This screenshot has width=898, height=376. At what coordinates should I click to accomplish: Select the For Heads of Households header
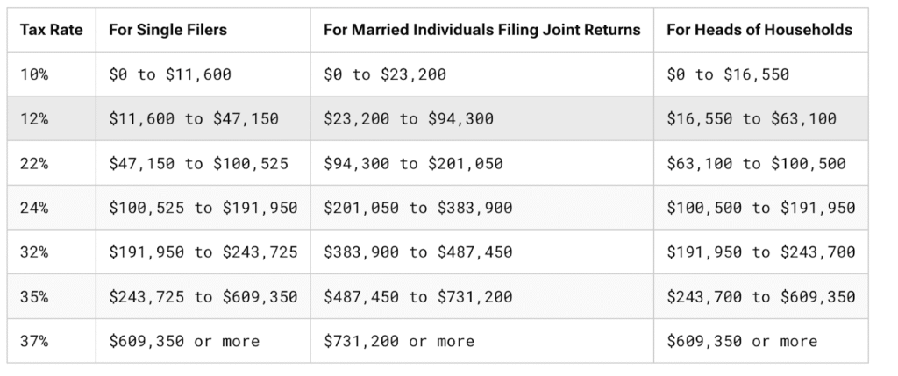759,30
